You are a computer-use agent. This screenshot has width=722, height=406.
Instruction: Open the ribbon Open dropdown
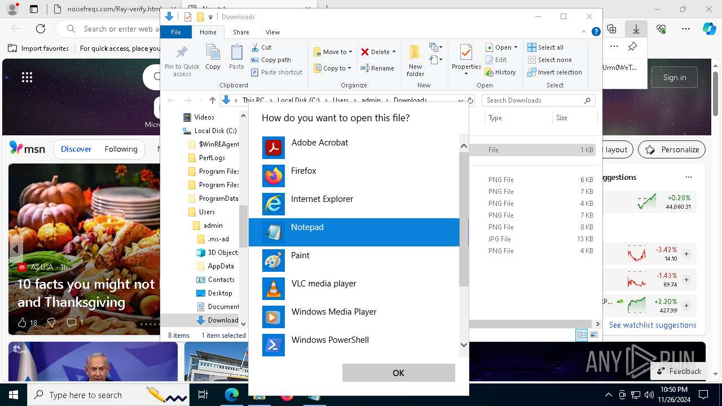point(501,47)
